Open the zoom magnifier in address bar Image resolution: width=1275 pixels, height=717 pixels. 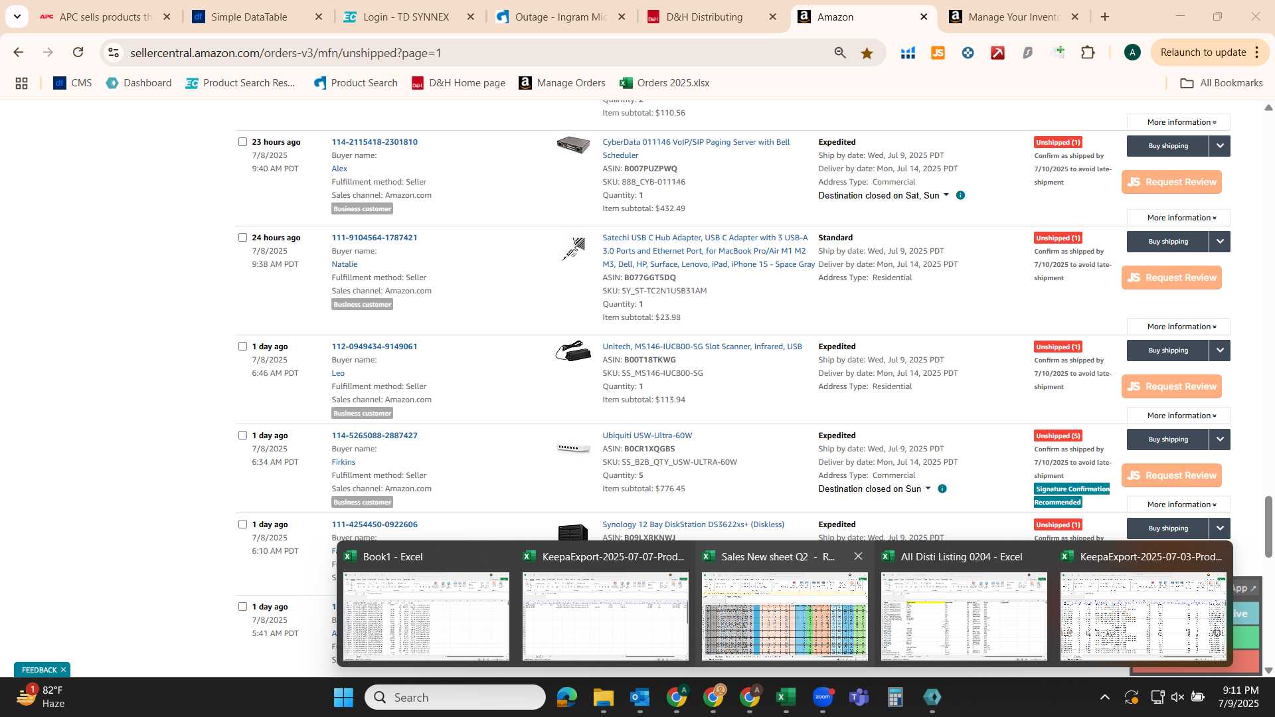point(840,53)
